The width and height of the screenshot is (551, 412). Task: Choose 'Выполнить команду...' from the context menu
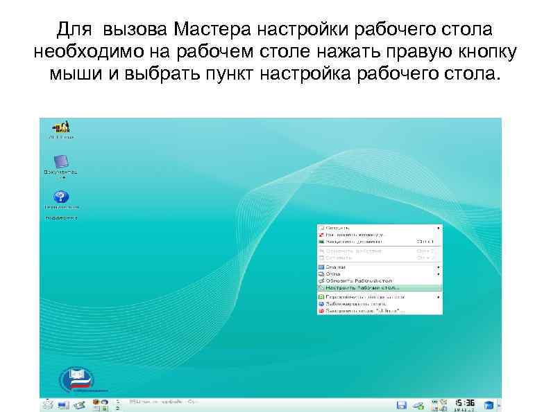pyautogui.click(x=380, y=235)
